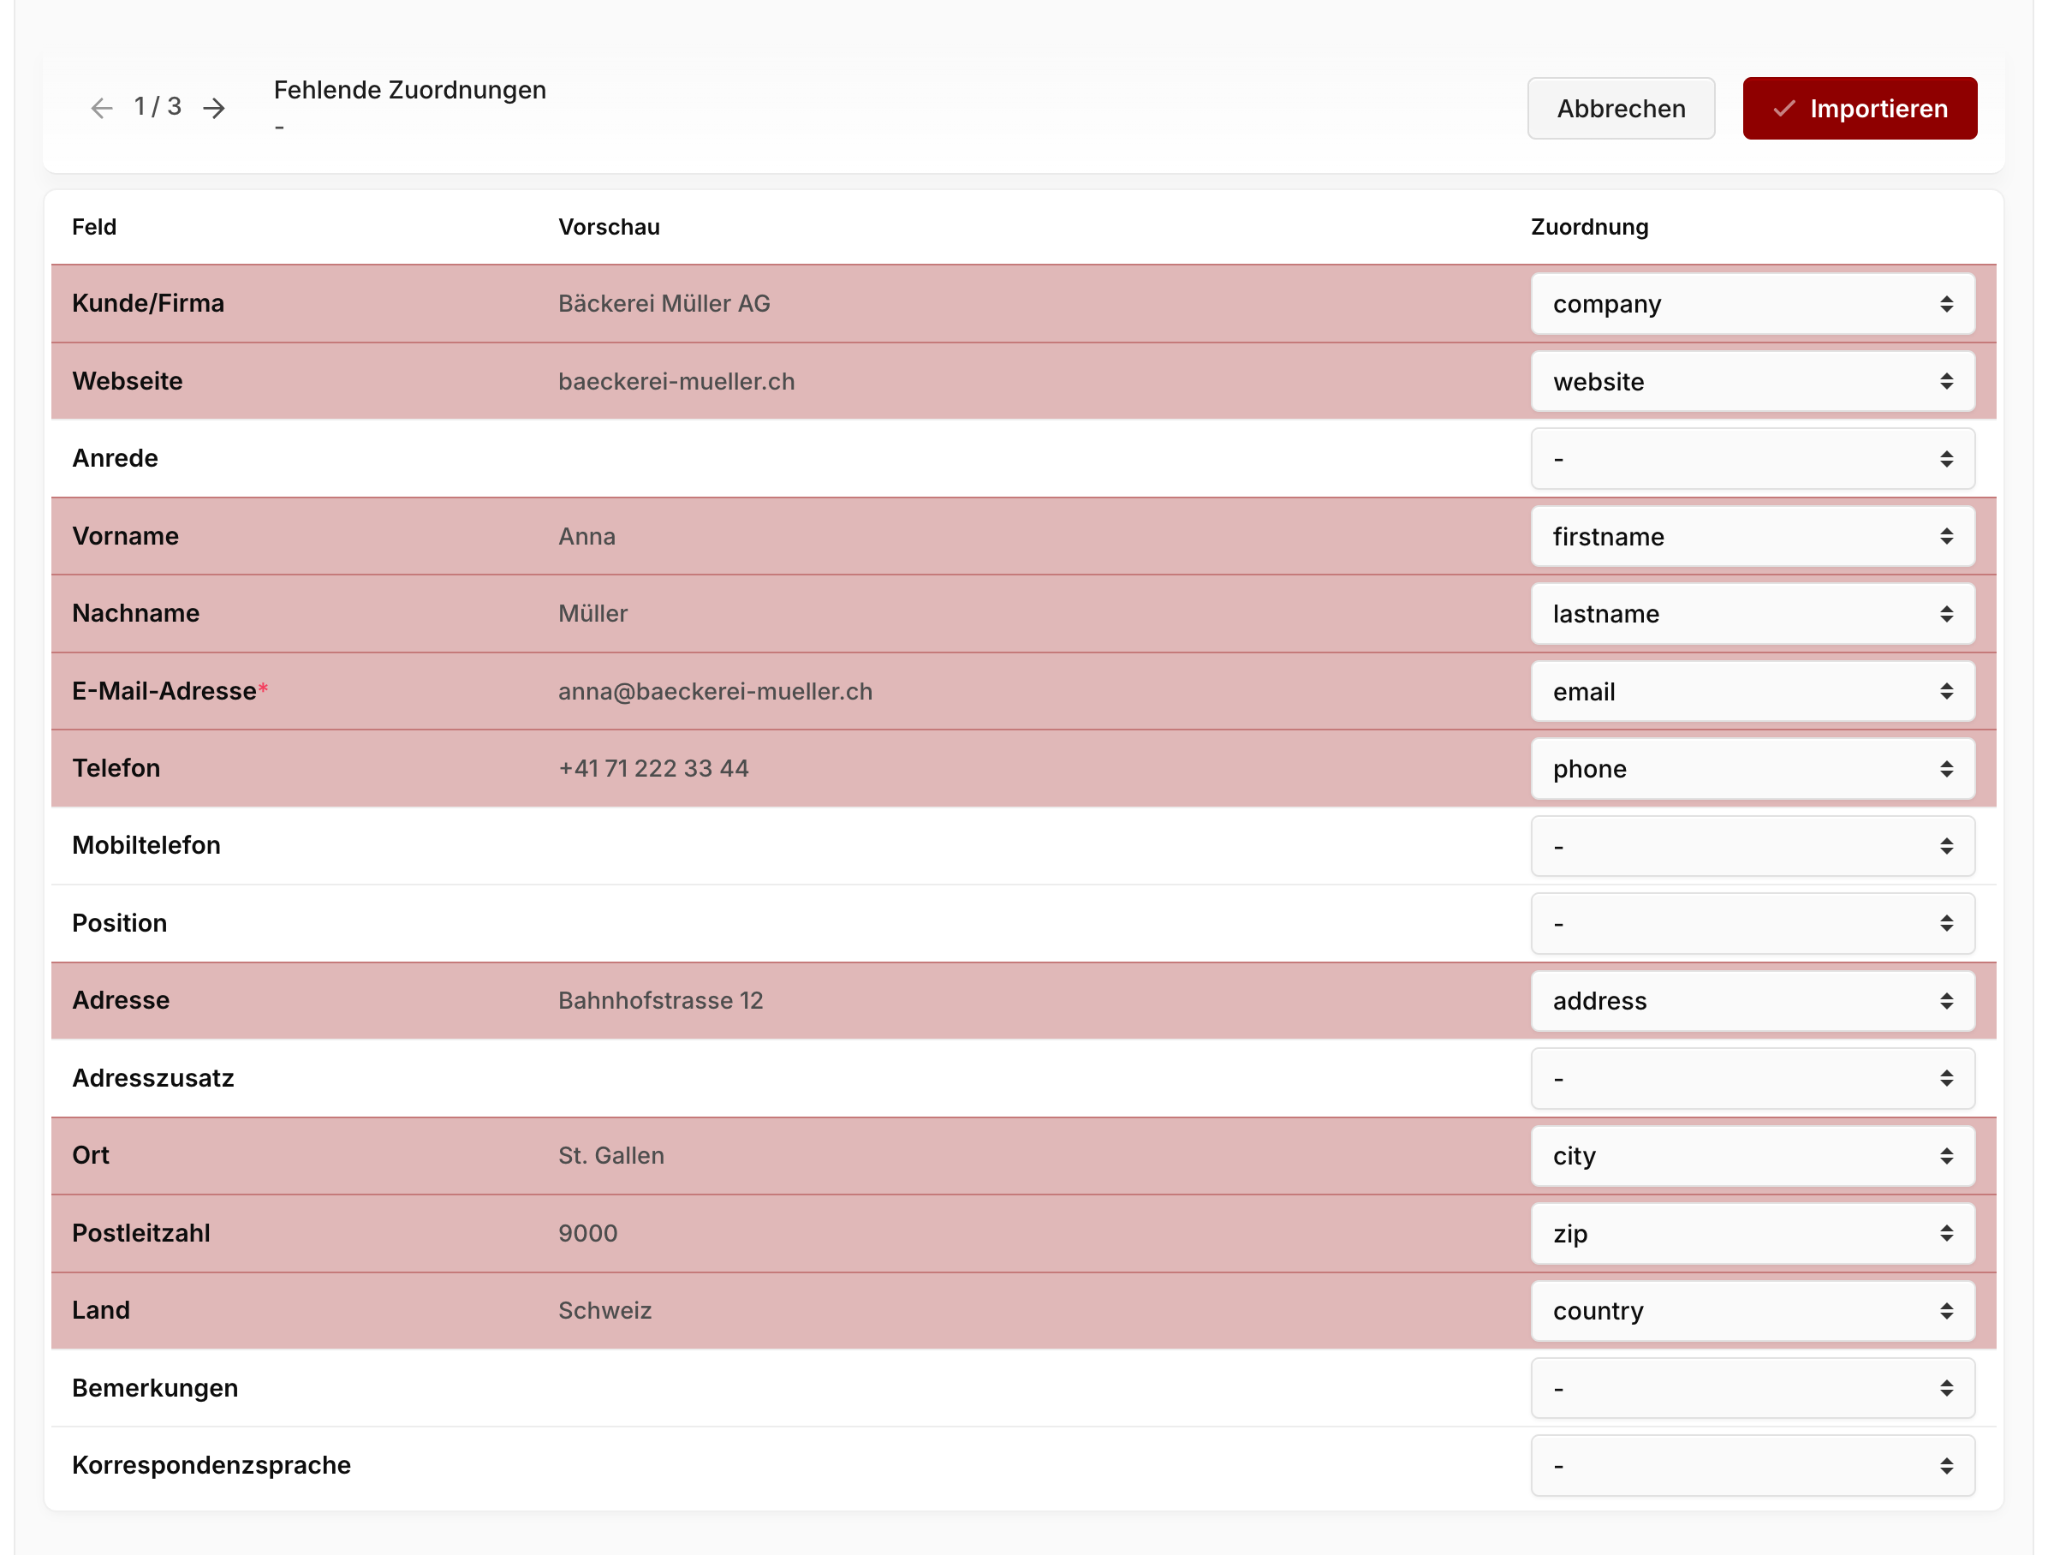Click the preview value +41 71 222 33 44
The height and width of the screenshot is (1555, 2048).
652,769
